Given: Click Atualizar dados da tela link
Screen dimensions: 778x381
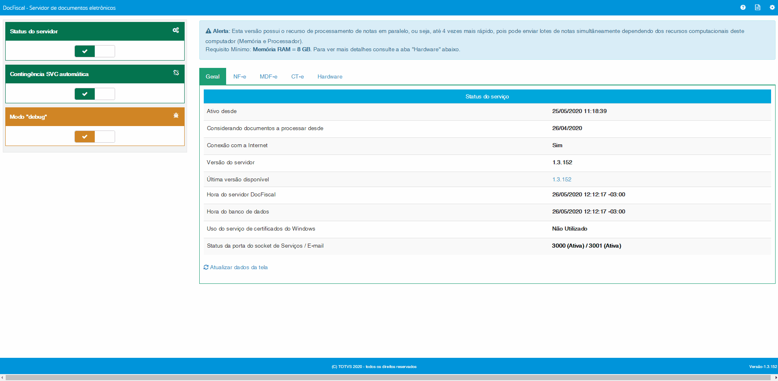Looking at the screenshot, I should 239,267.
